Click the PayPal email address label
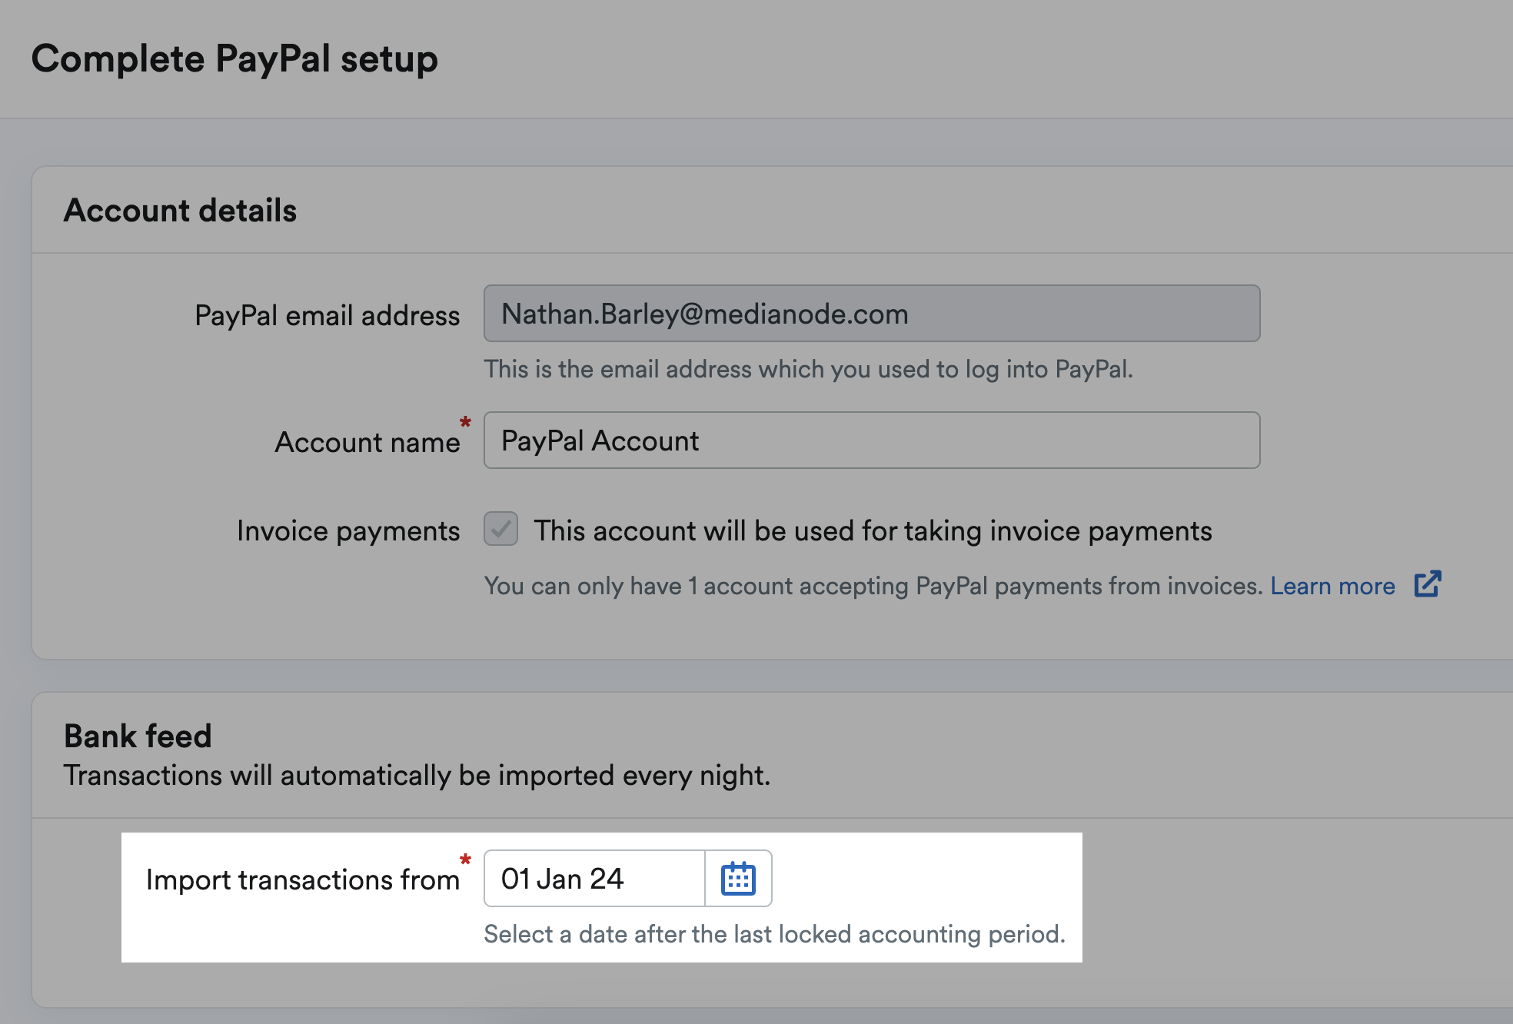The width and height of the screenshot is (1513, 1024). (x=328, y=316)
